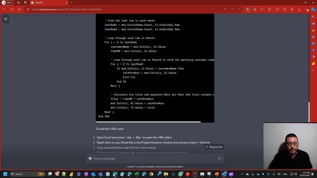Image resolution: width=317 pixels, height=178 pixels.
Task: Open WhatsApp from the taskbar
Action: 180,174
